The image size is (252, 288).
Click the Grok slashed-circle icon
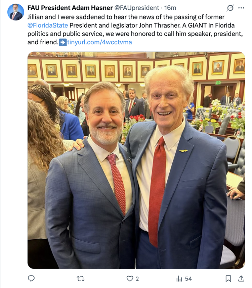(230, 8)
